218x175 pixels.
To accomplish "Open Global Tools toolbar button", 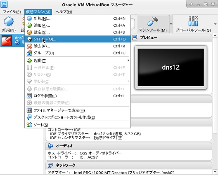I will tap(193, 24).
